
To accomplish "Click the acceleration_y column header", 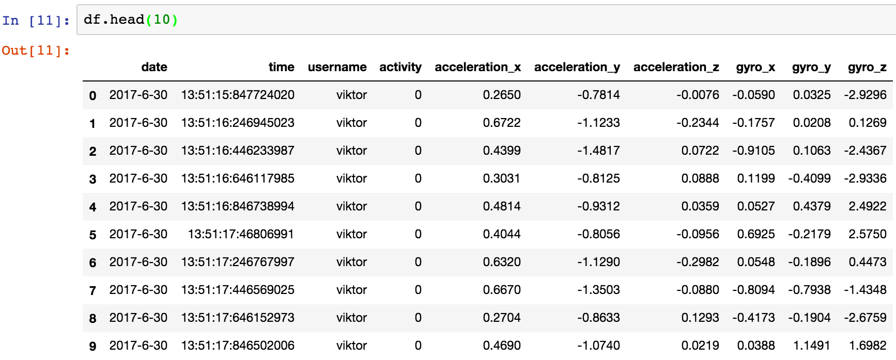I will 577,67.
